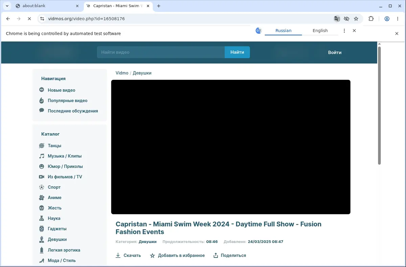Click the Vidmo breadcrumb link
The height and width of the screenshot is (267, 406).
122,73
